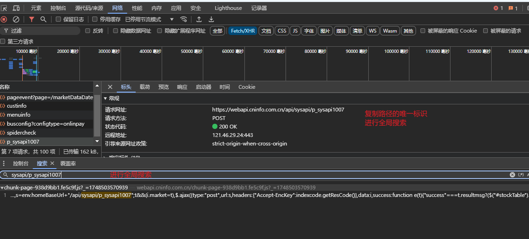The image size is (529, 239).
Task: Switch to 载荷 request tab
Action: 145,87
